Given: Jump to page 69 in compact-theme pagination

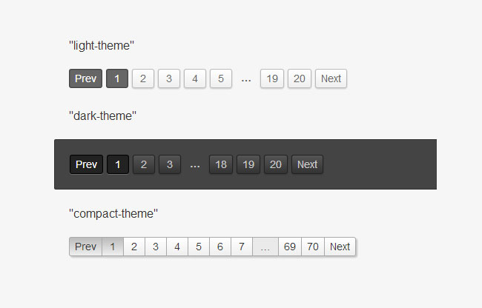Looking at the screenshot, I should tap(290, 247).
